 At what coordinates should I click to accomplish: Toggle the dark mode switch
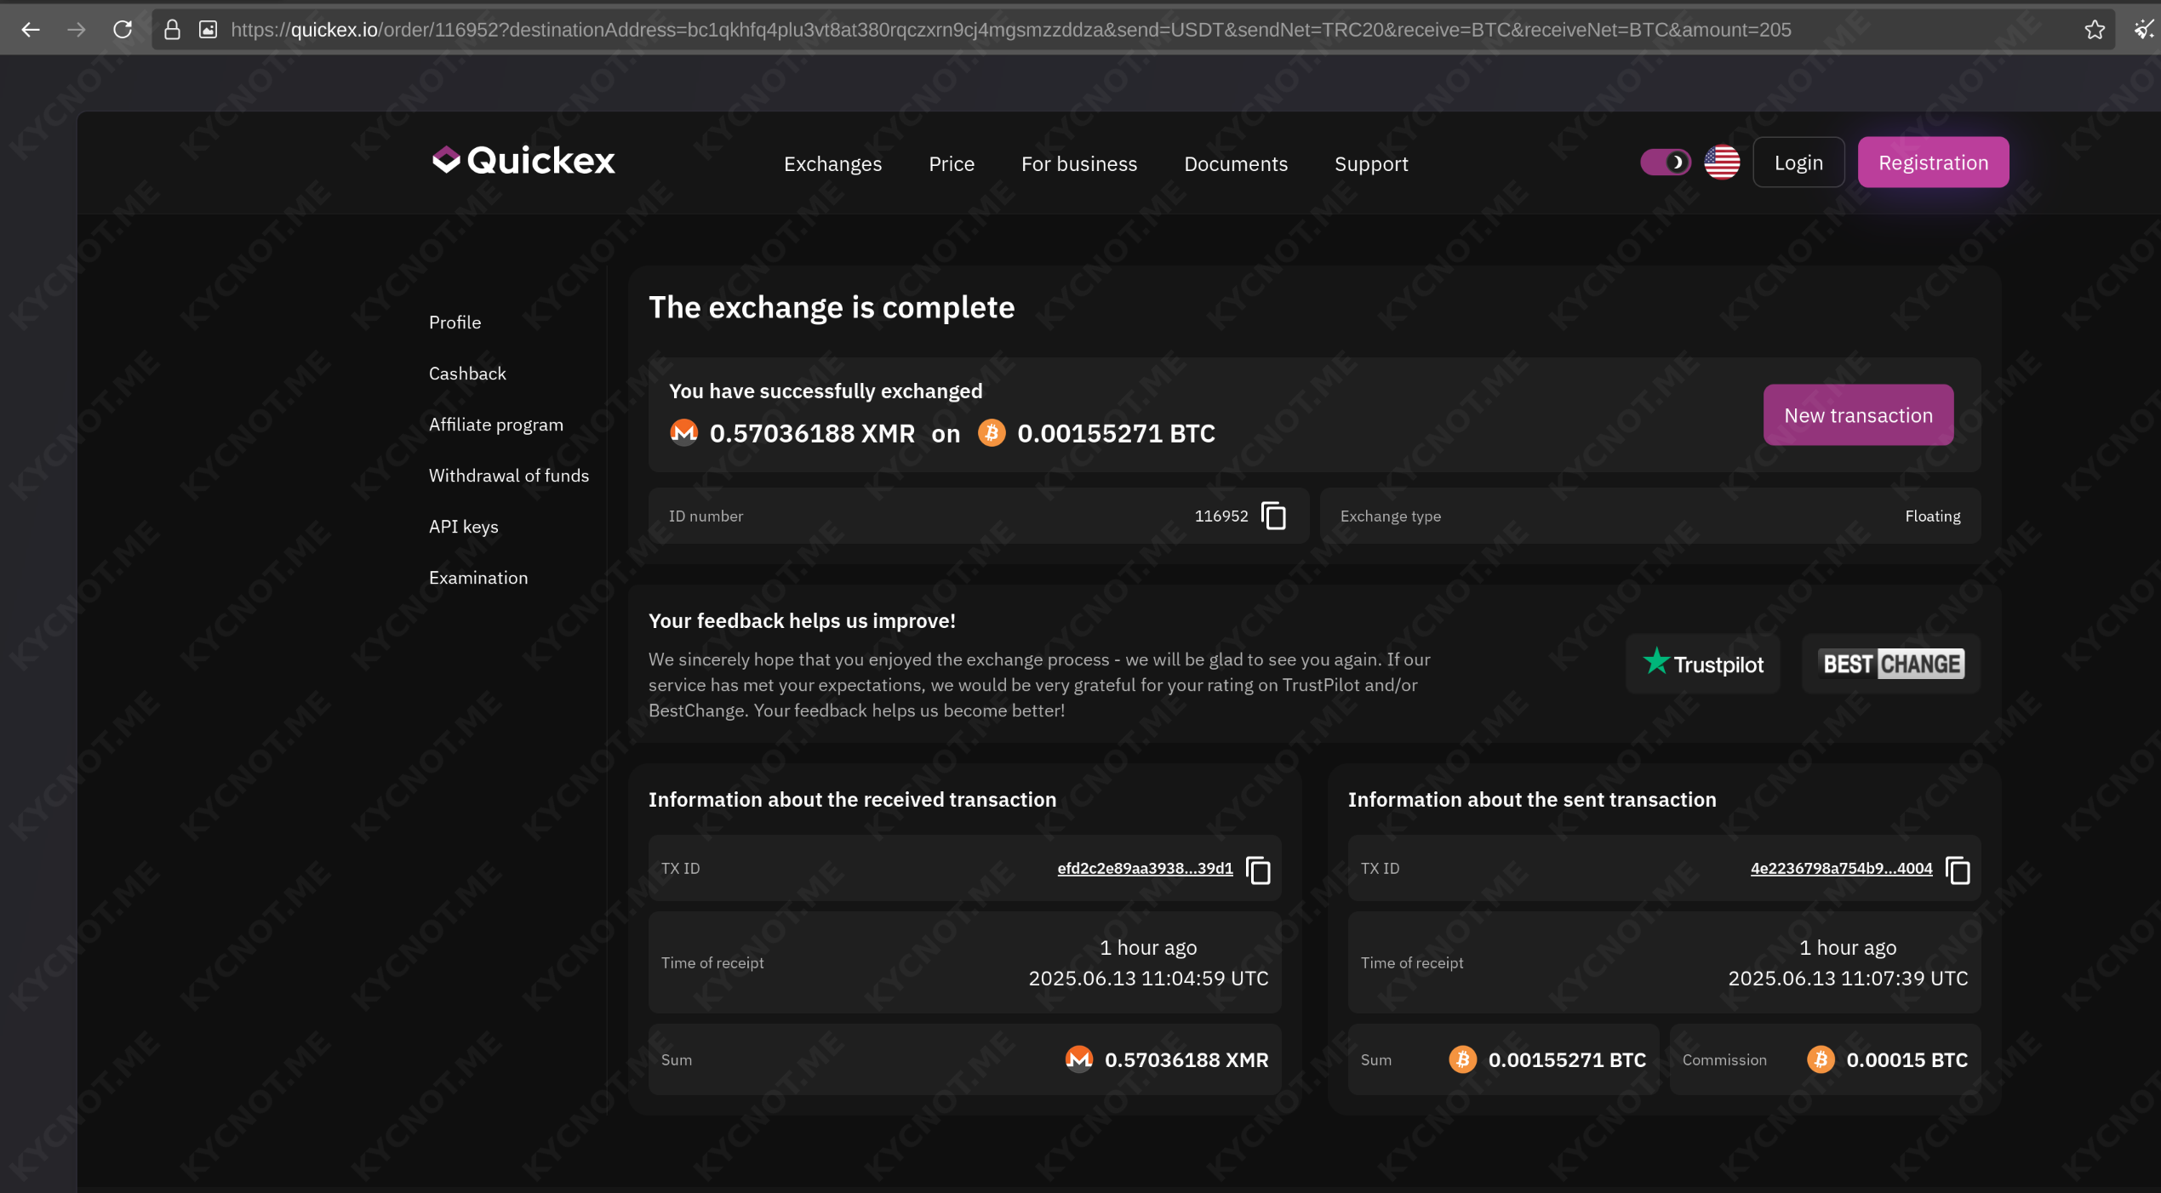coord(1665,162)
